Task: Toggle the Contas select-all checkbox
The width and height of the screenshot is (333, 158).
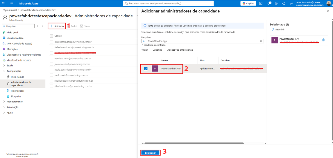Action: tap(51, 36)
